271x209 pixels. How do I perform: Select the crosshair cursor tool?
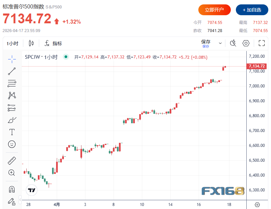[12, 59]
